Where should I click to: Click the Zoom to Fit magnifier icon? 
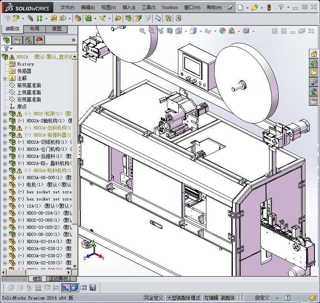142,31
